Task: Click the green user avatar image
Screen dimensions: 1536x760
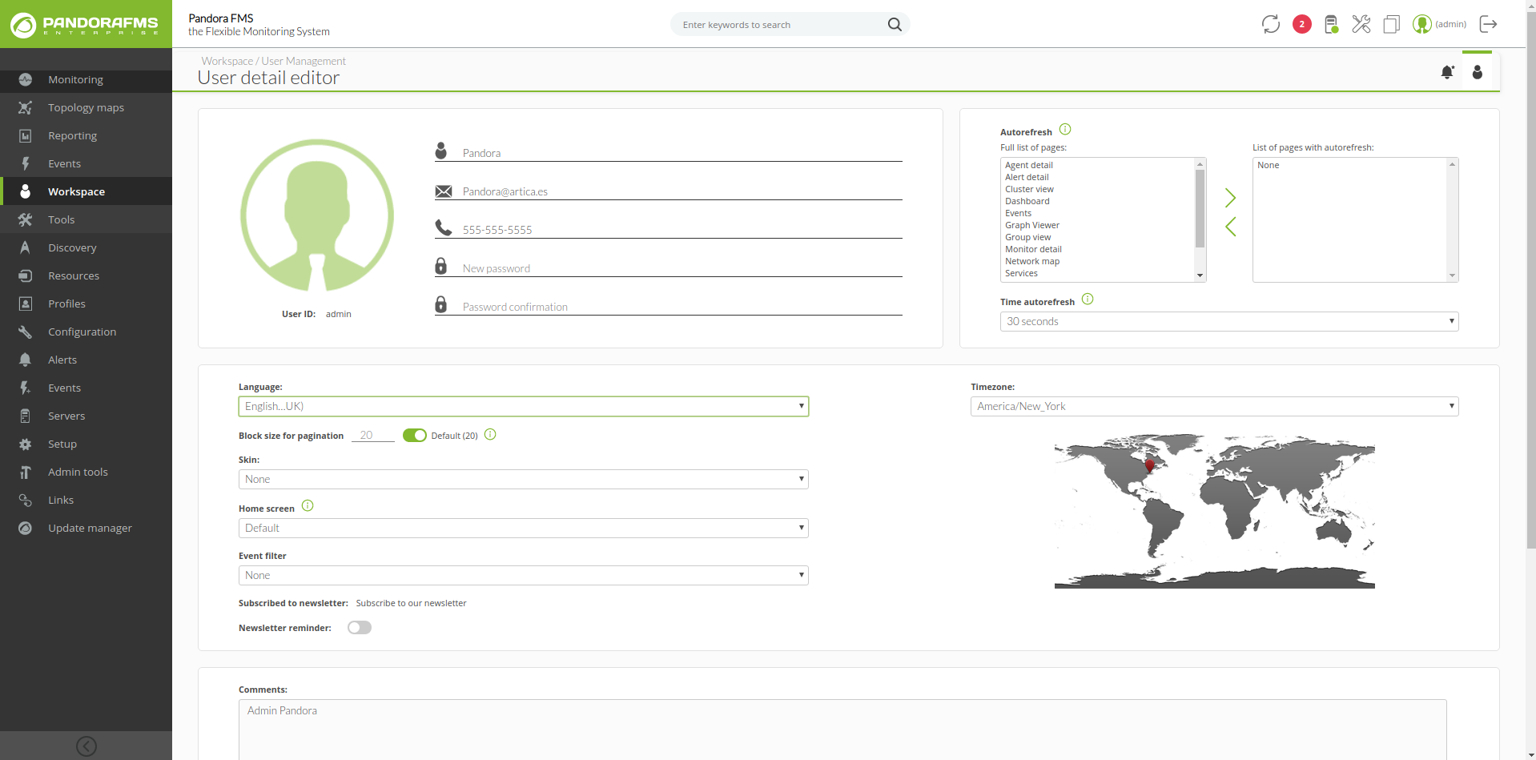Action: [317, 215]
